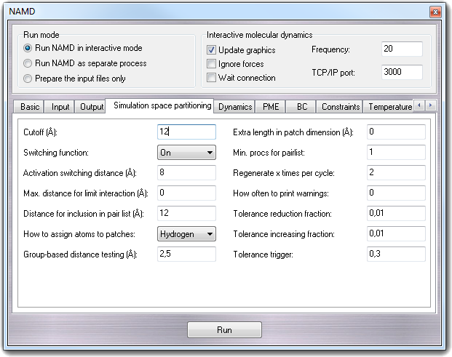Edit the Tolerance trigger field
Screen dimensions: 452x357
tap(395, 254)
